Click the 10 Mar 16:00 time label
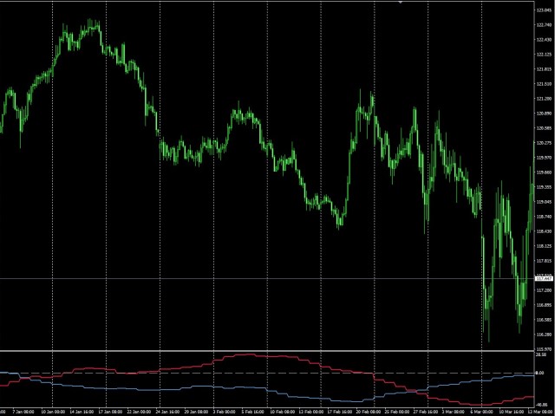Screen dimensions: 555x416 pos(511,413)
